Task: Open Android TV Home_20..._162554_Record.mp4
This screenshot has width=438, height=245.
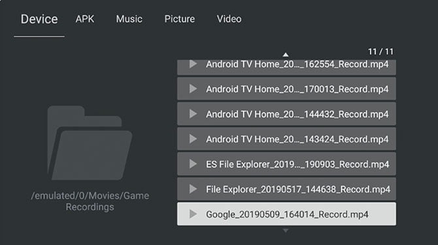Action: (286, 67)
